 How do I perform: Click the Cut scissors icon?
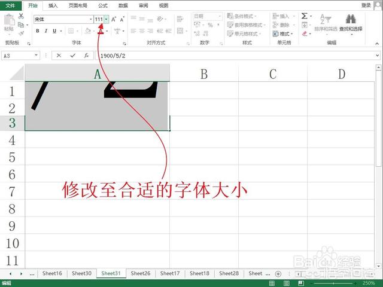22,16
